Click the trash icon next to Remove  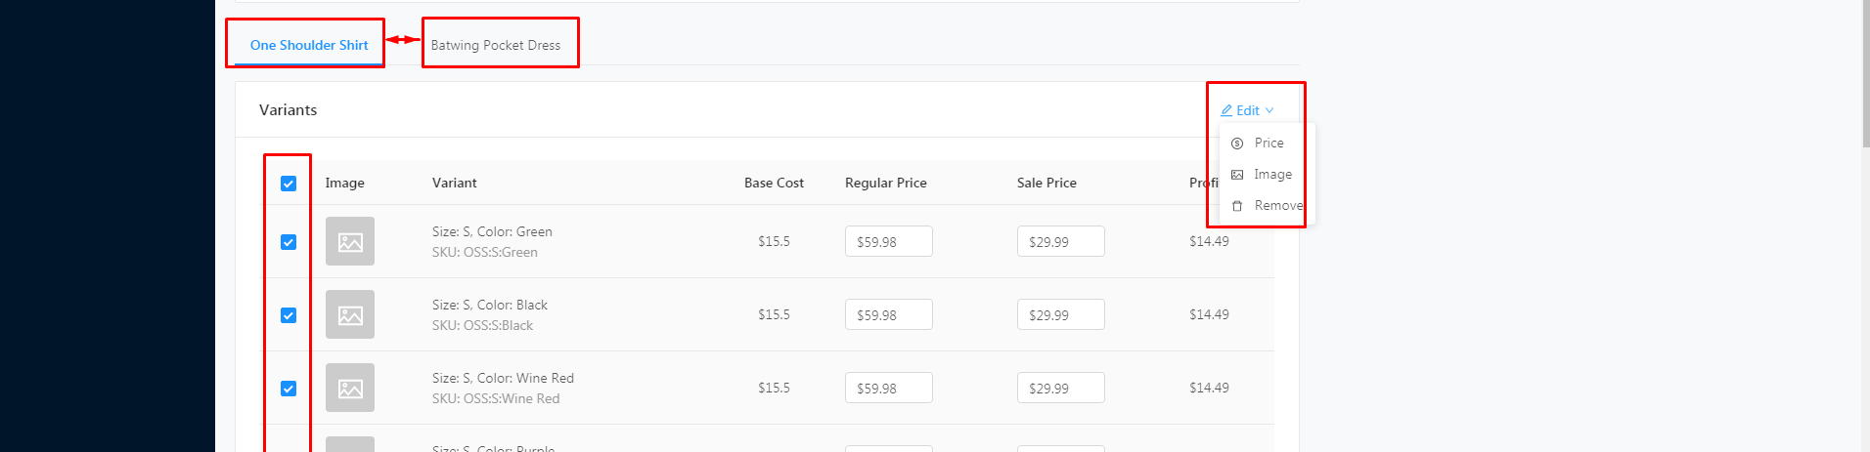1237,206
